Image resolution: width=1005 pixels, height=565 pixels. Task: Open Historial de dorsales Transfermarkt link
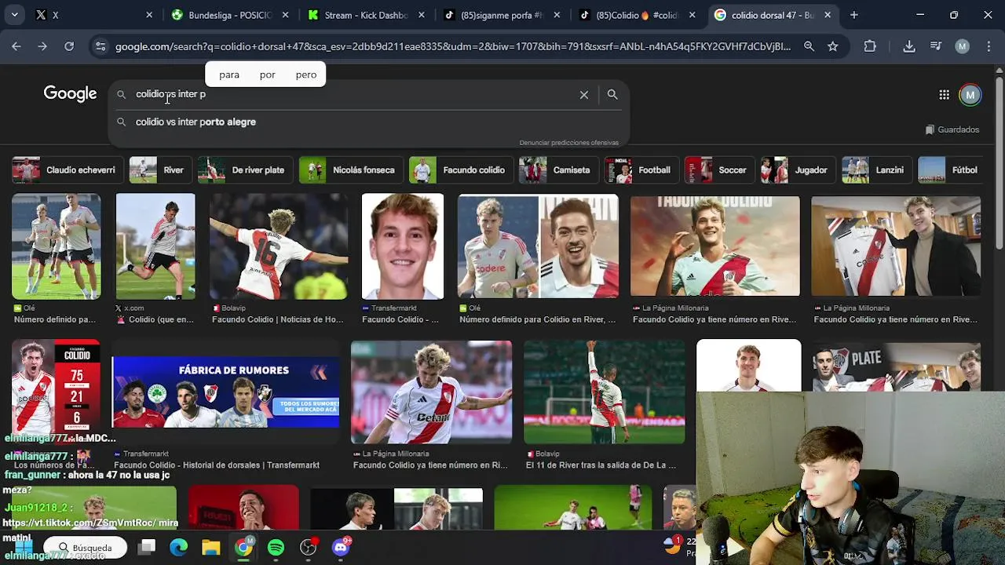pyautogui.click(x=216, y=465)
